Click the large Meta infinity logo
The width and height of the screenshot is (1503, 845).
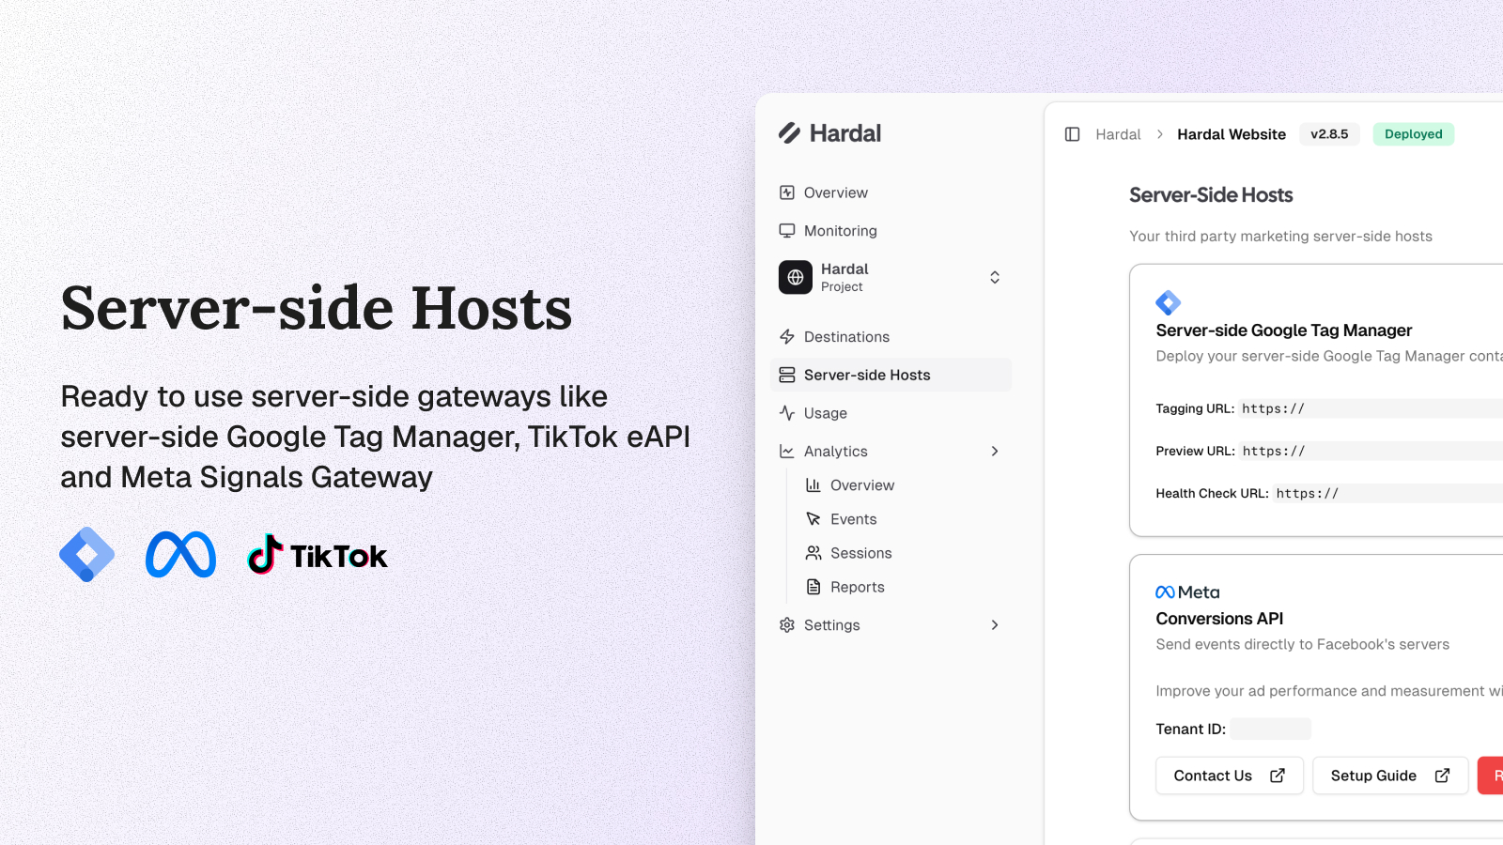click(x=181, y=555)
